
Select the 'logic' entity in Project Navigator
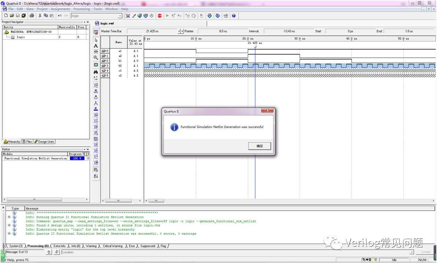pyautogui.click(x=21, y=37)
